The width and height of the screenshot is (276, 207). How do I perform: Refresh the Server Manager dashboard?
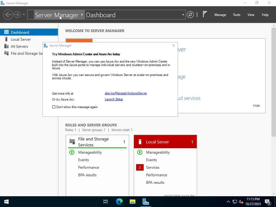click(190, 15)
